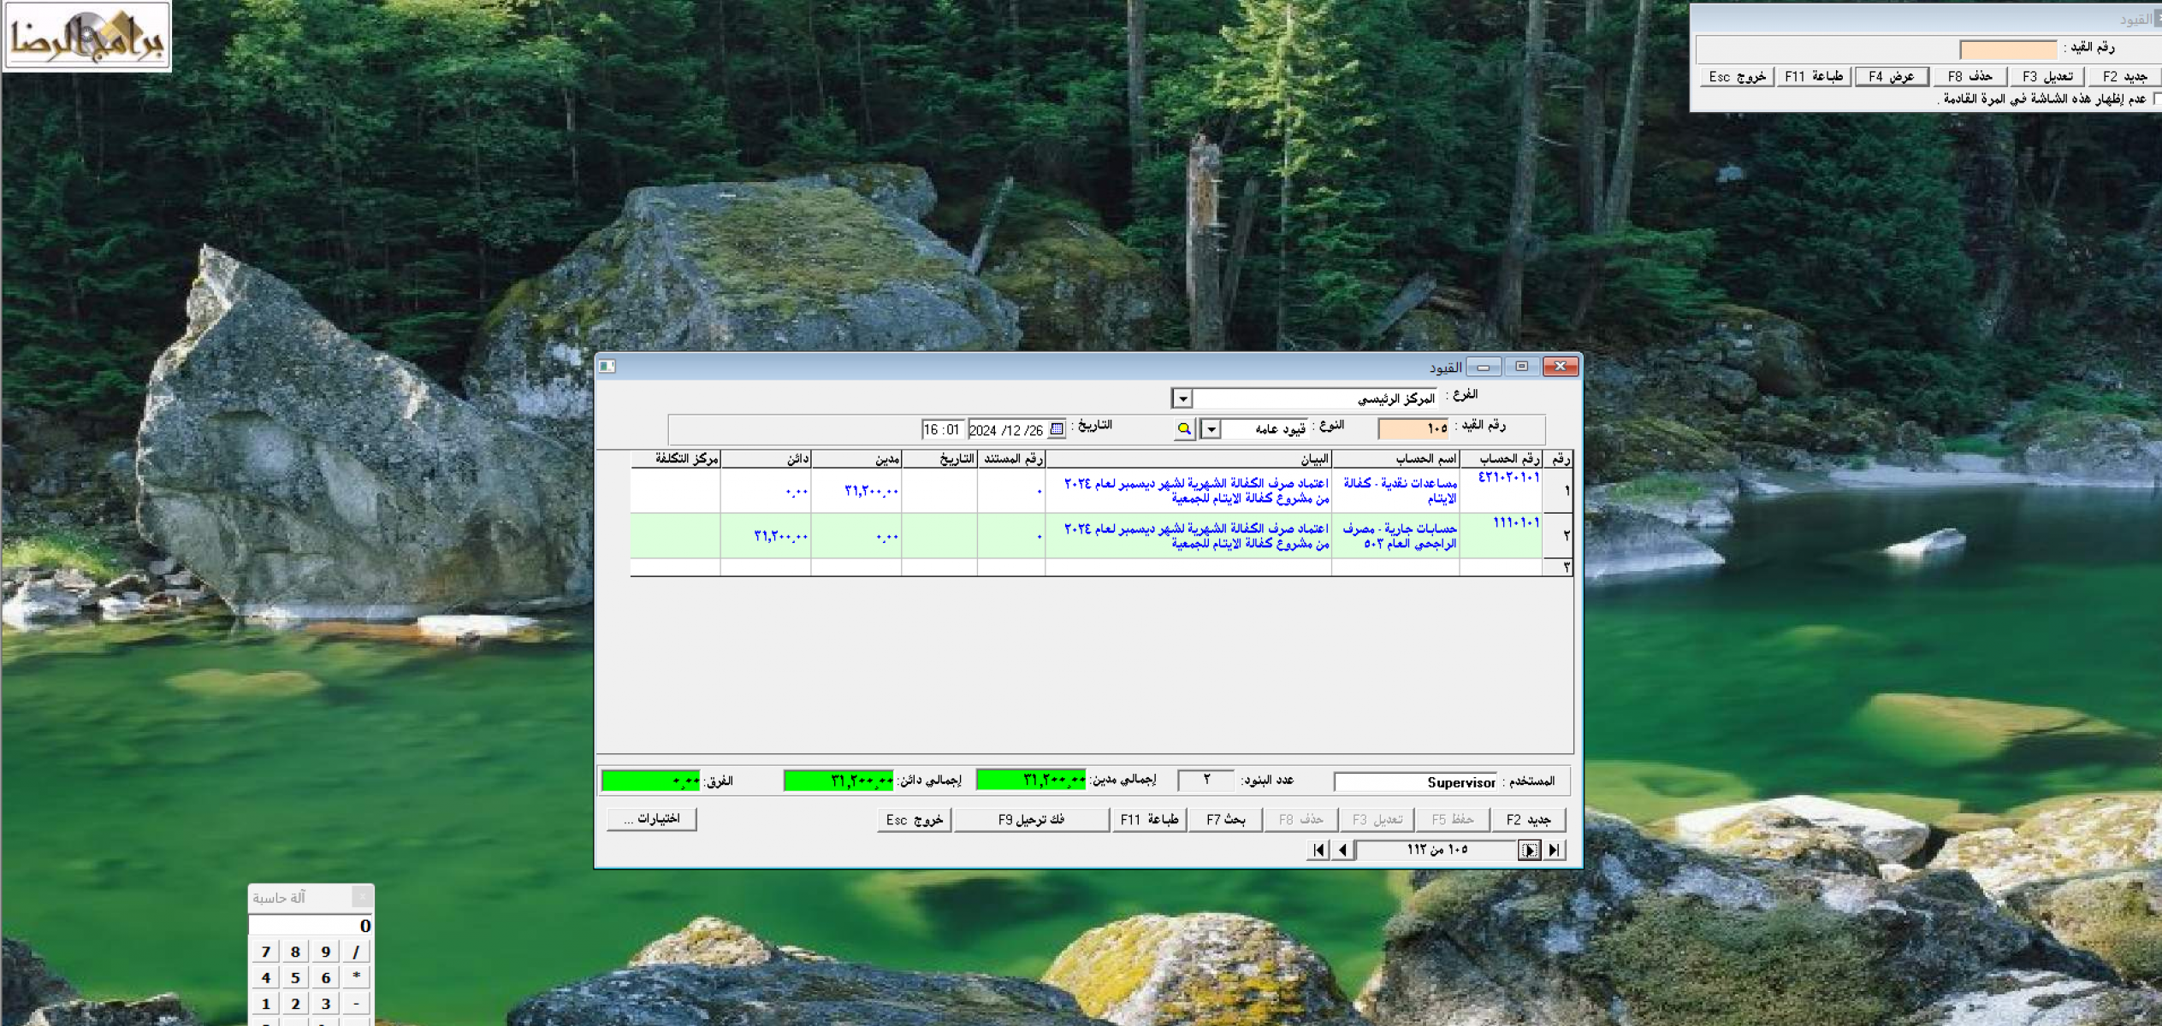Click the green إجمالي مدين total field
The height and width of the screenshot is (1026, 2162).
coord(1031,780)
